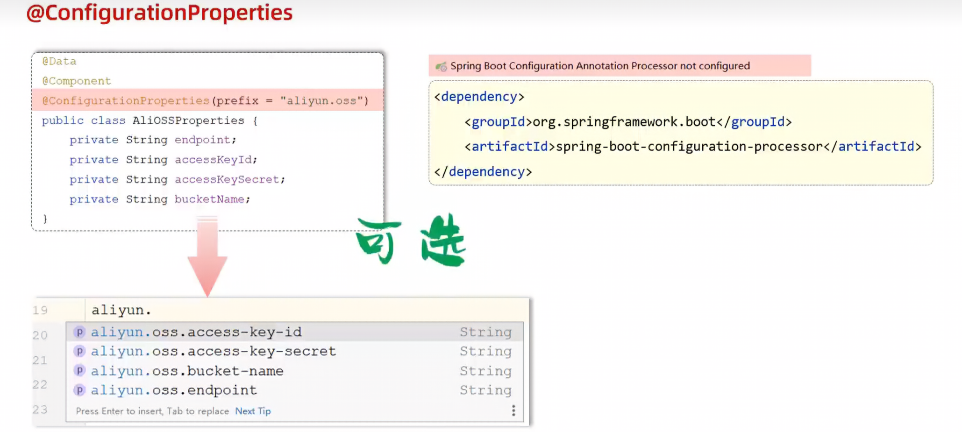The image size is (962, 432).
Task: Open the Next Tip link
Action: [x=252, y=411]
